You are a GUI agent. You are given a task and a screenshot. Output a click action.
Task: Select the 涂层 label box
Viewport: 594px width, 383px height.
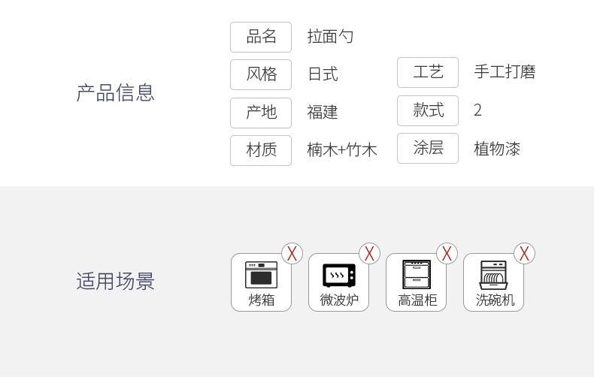428,148
